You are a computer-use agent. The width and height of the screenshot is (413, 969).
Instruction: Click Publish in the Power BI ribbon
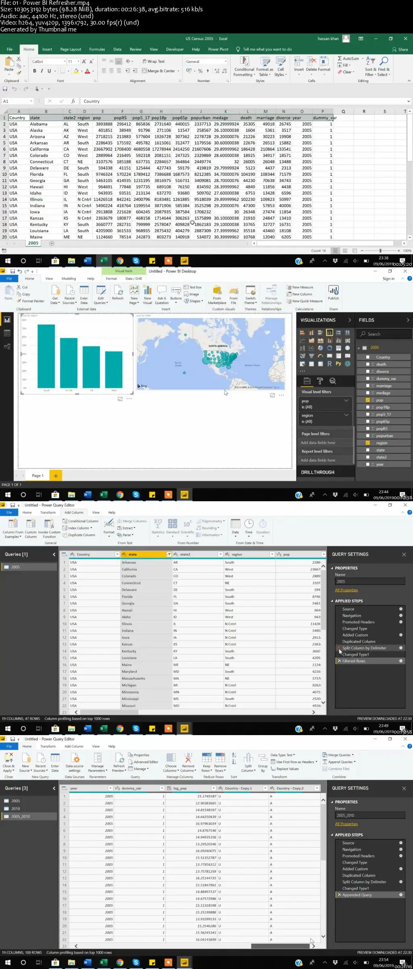point(334,293)
